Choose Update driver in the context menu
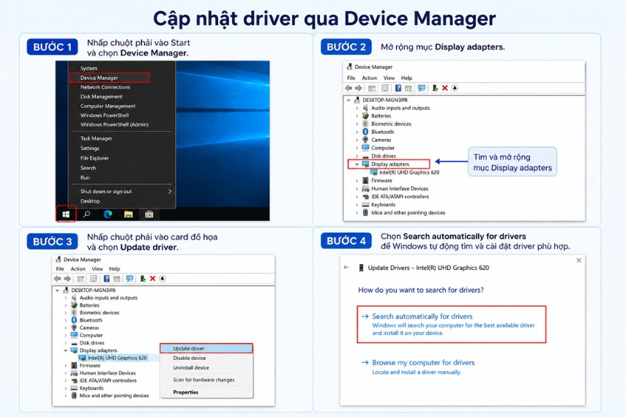This screenshot has height=417, width=626. click(206, 348)
